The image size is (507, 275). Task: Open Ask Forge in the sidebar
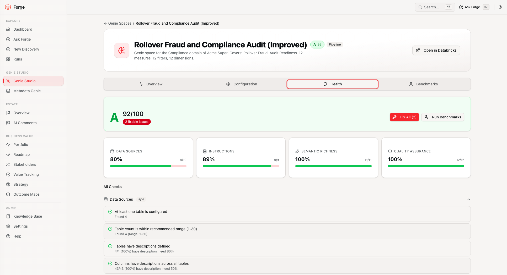[x=33, y=39]
